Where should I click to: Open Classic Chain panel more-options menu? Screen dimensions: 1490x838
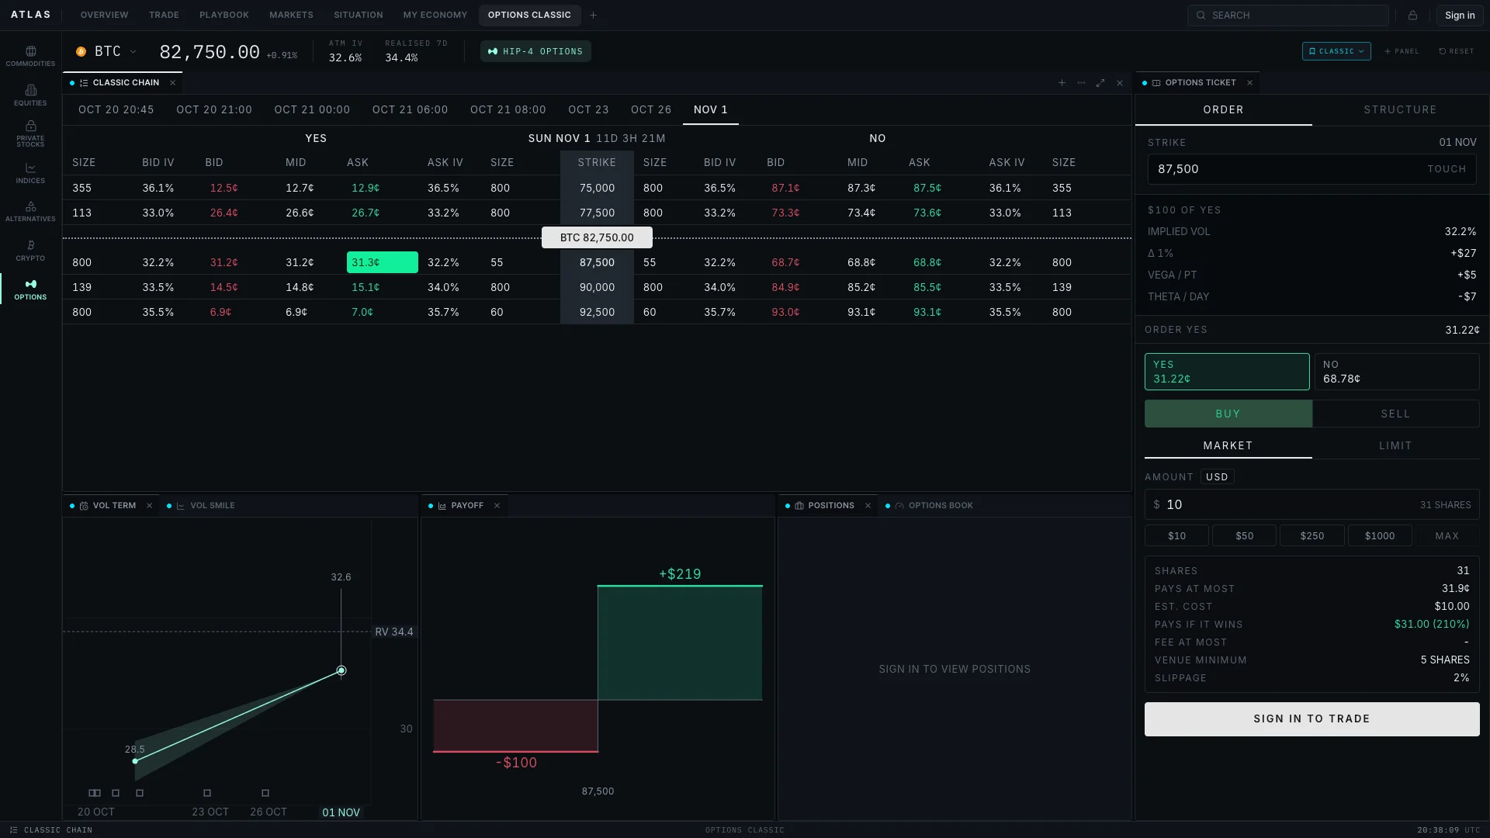[x=1081, y=83]
